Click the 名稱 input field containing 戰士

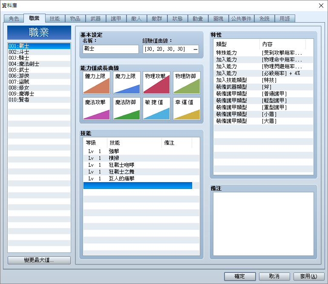click(x=111, y=49)
